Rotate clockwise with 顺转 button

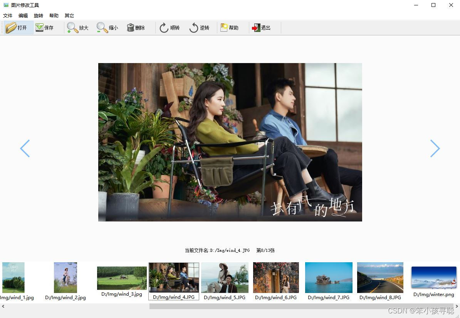pos(170,28)
